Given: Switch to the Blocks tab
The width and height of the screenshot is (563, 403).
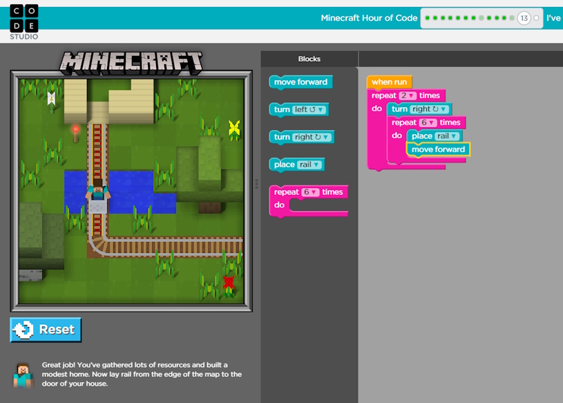Looking at the screenshot, I should [x=308, y=59].
